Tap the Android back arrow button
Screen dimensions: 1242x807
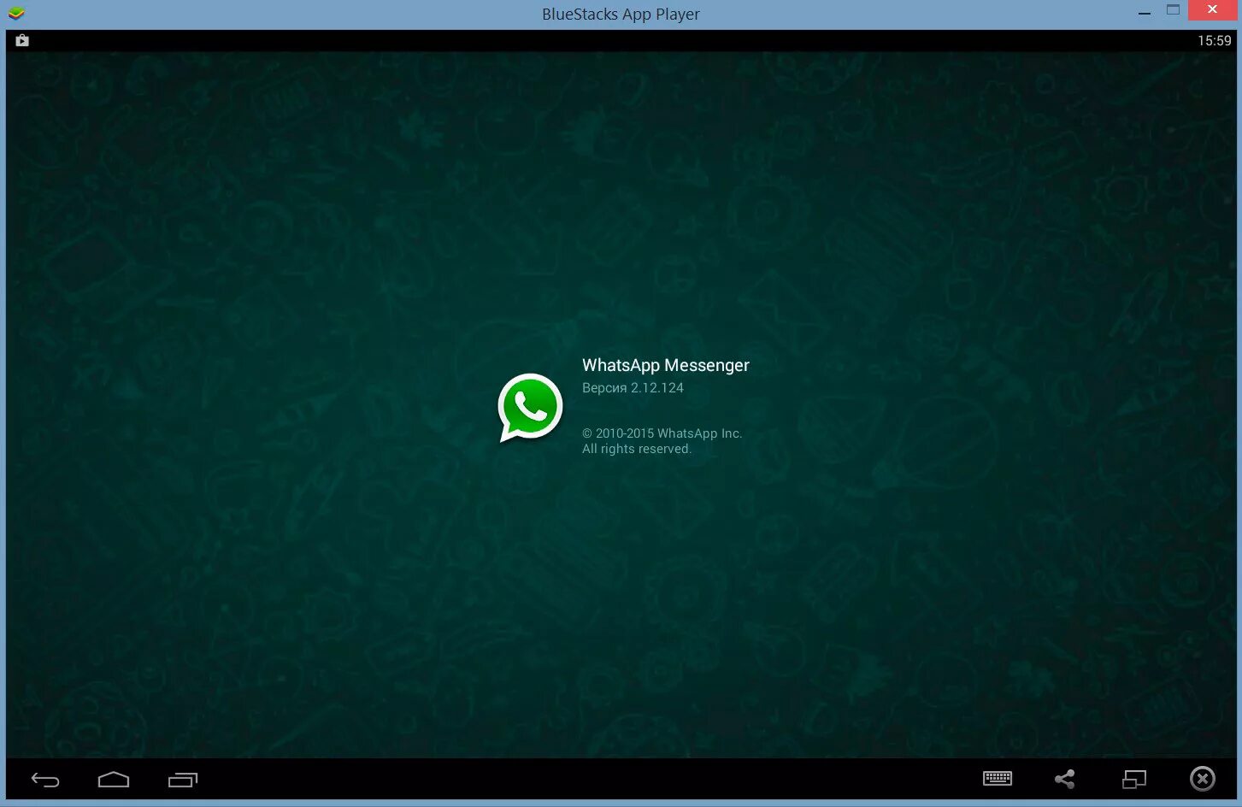click(45, 780)
